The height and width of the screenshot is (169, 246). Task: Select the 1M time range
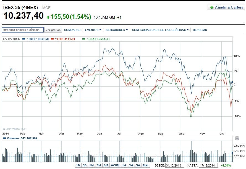click(x=91, y=165)
